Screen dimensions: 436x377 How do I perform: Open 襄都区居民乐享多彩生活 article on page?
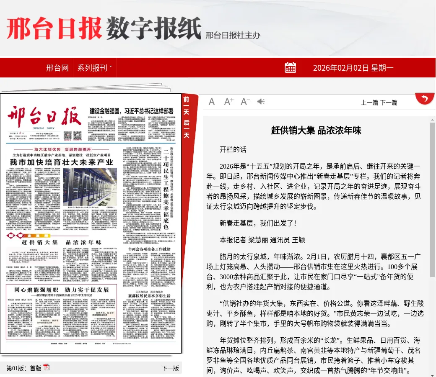[x=149, y=296]
